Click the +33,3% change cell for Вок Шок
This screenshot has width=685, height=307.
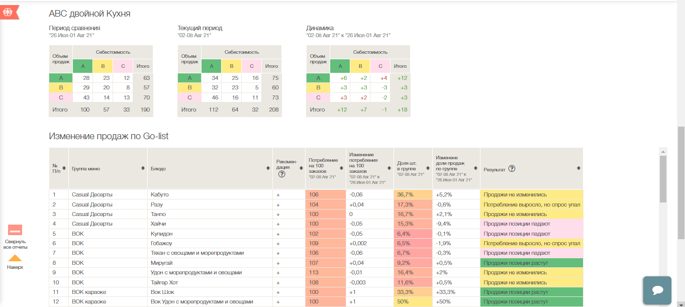[x=456, y=292]
